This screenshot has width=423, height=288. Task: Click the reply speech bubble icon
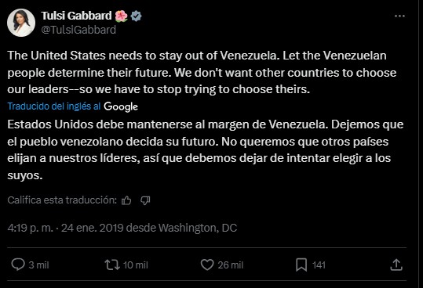click(18, 265)
